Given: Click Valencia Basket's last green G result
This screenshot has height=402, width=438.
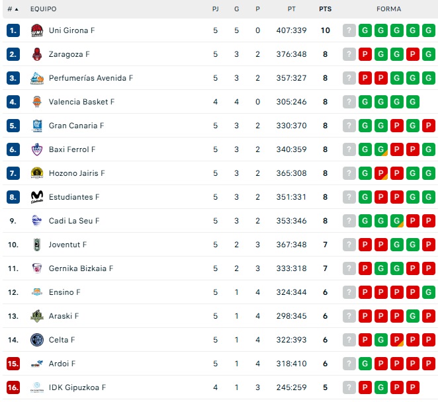Looking at the screenshot, I should (413, 102).
